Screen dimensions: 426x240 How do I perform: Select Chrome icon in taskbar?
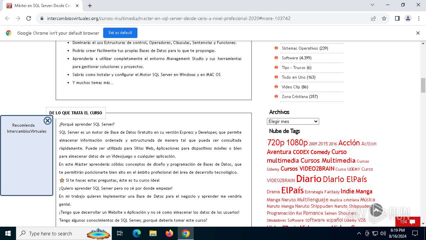[186, 233]
